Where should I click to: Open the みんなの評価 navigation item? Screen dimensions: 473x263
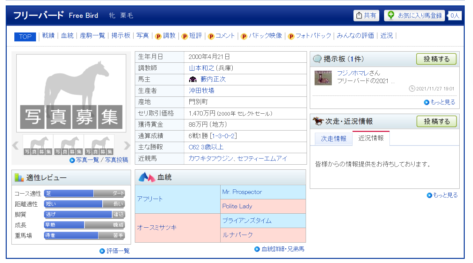pos(355,36)
